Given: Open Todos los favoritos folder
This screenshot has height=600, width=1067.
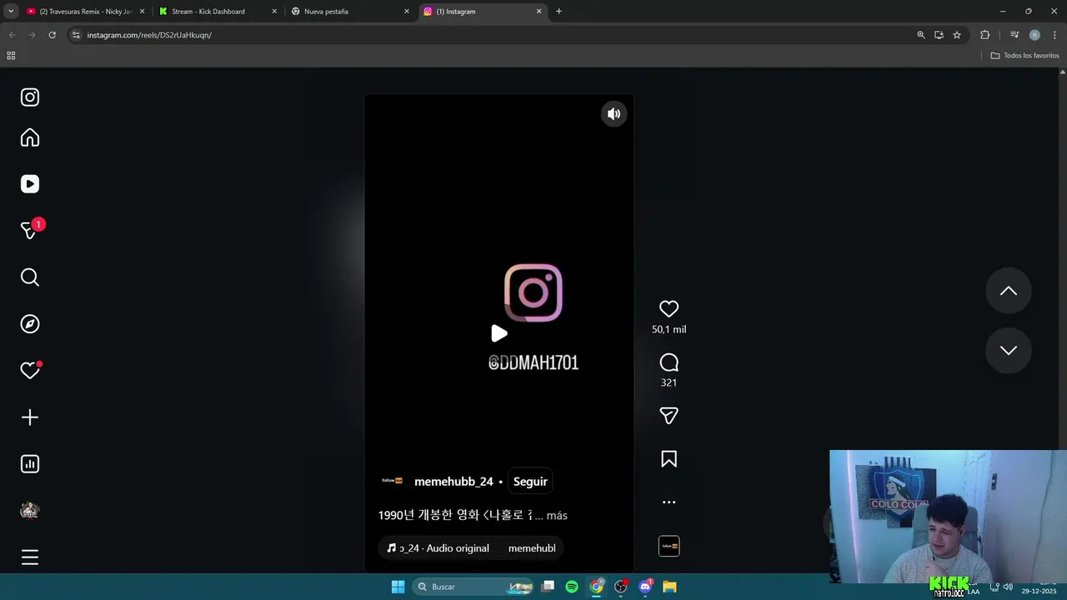Looking at the screenshot, I should [x=1025, y=56].
